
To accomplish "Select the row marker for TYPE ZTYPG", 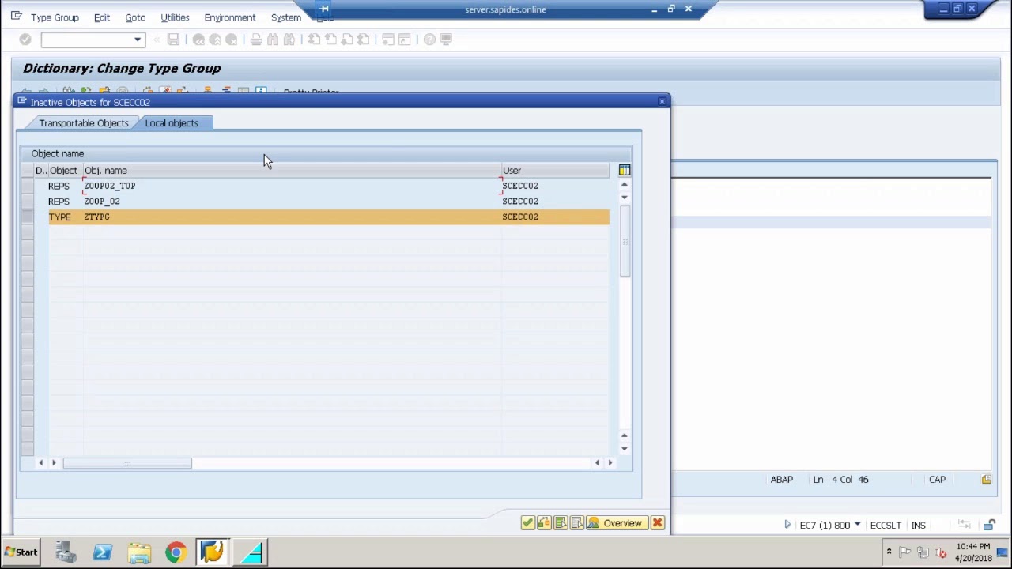I will tap(28, 217).
